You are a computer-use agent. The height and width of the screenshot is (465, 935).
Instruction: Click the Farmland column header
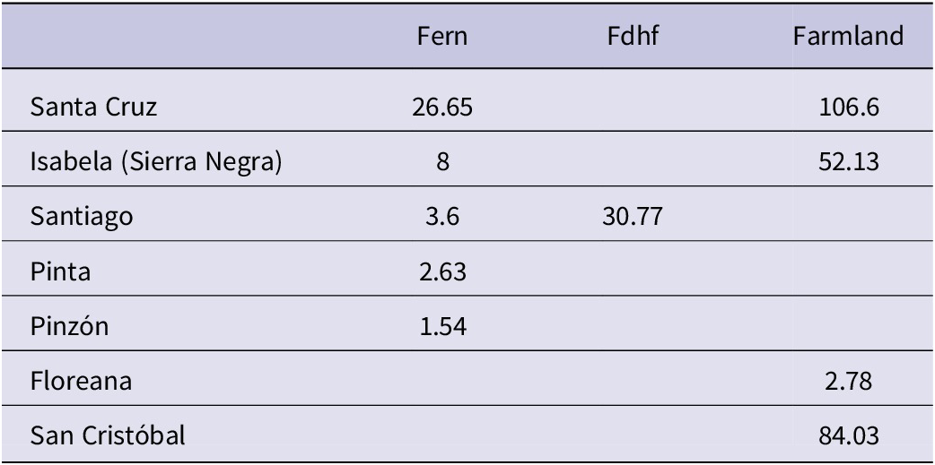click(x=848, y=39)
